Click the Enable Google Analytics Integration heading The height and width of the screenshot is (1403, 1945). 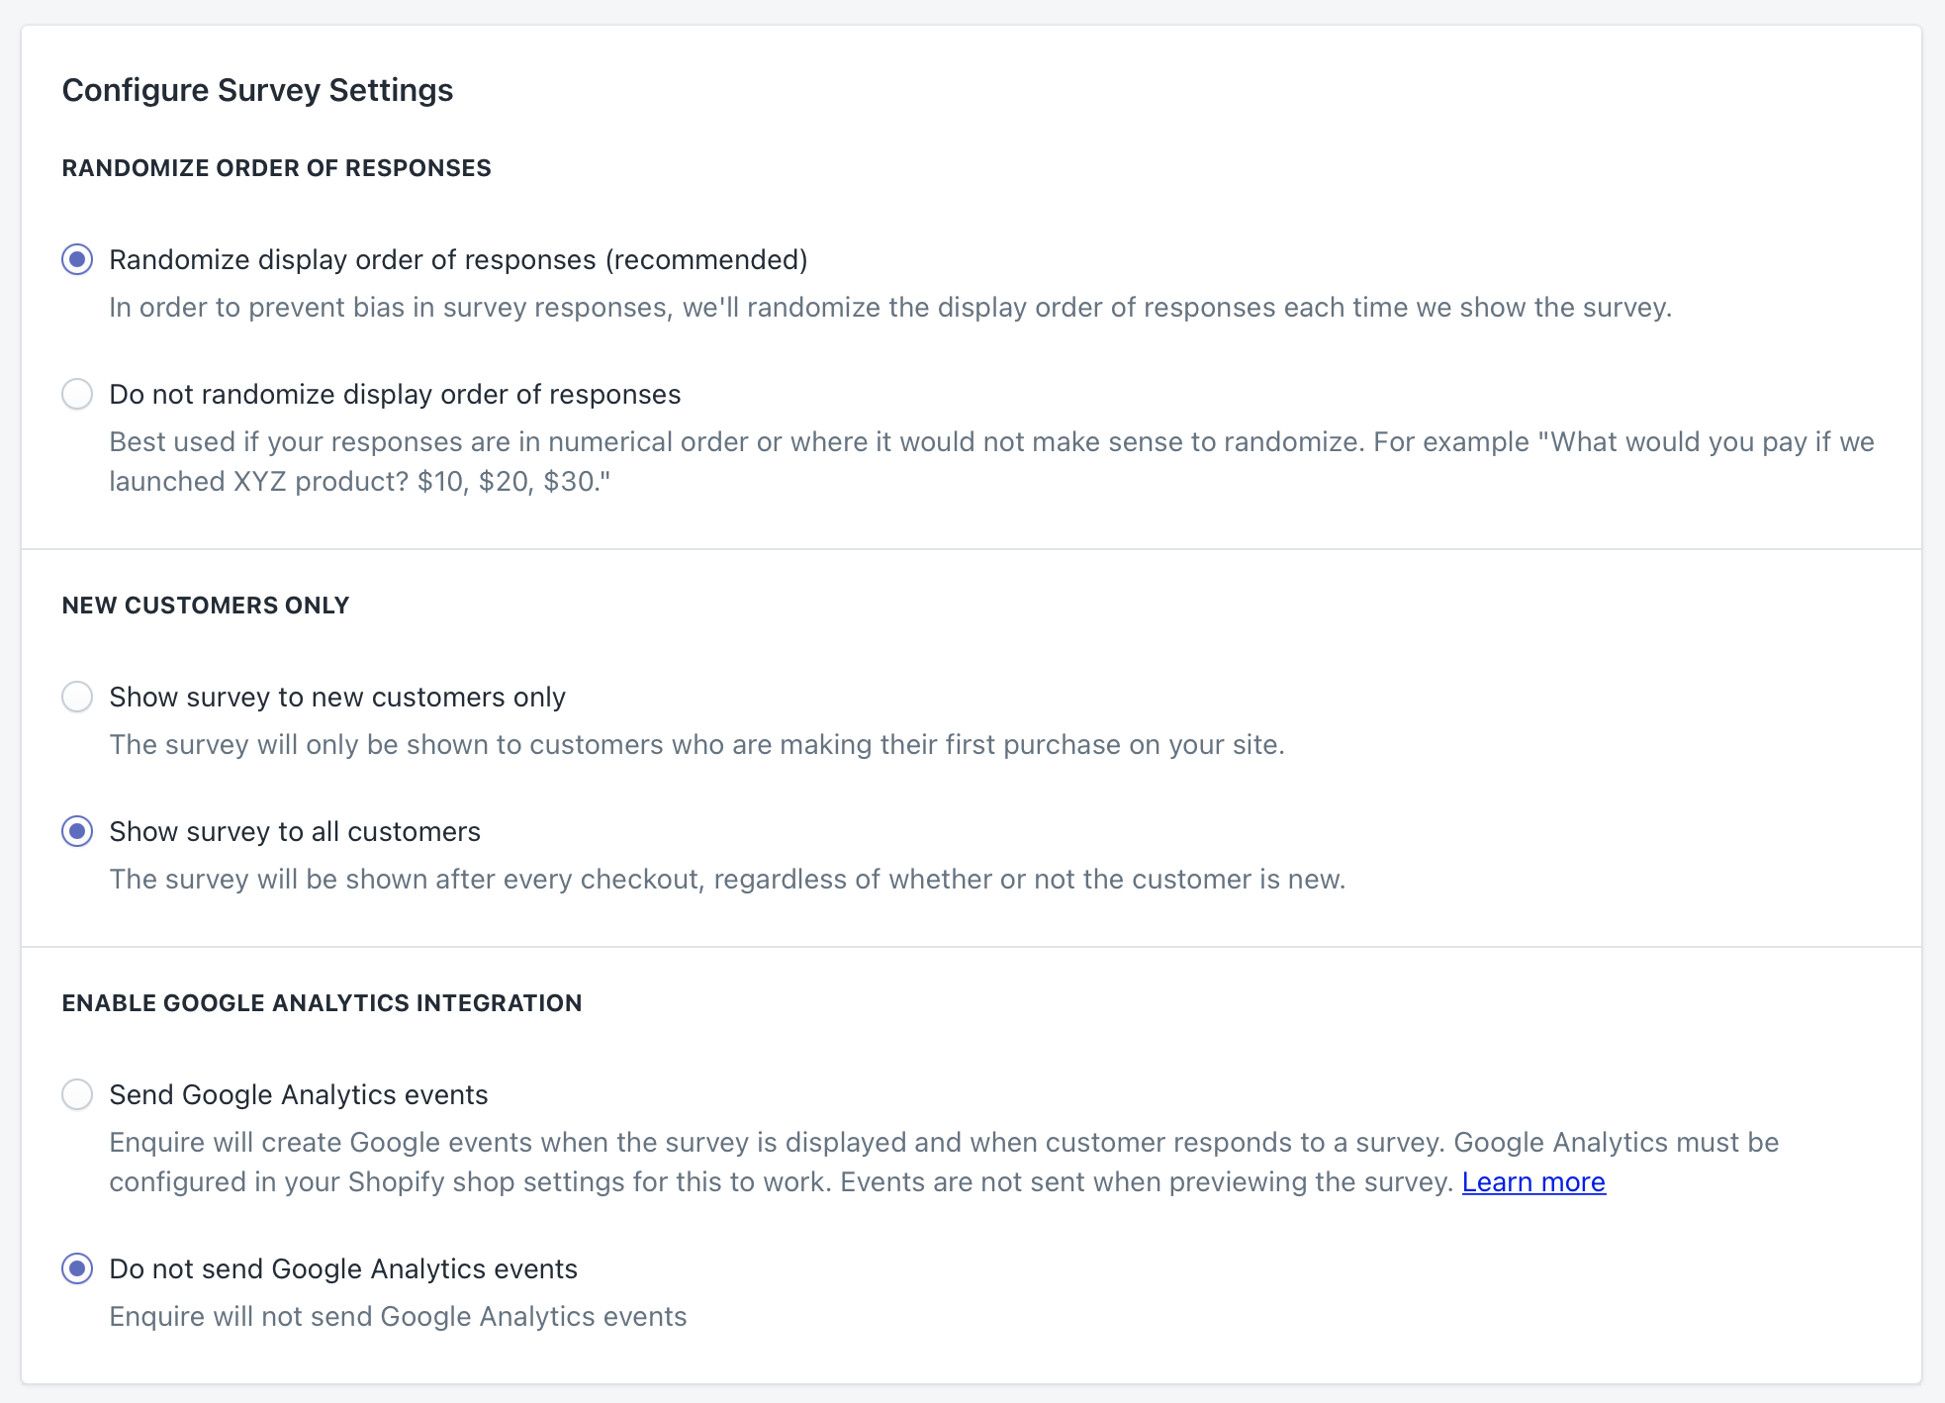322,1003
